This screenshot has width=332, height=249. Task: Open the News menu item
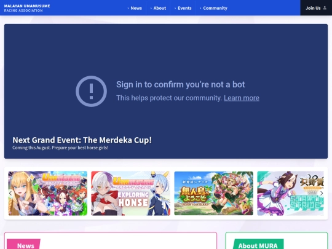[135, 8]
